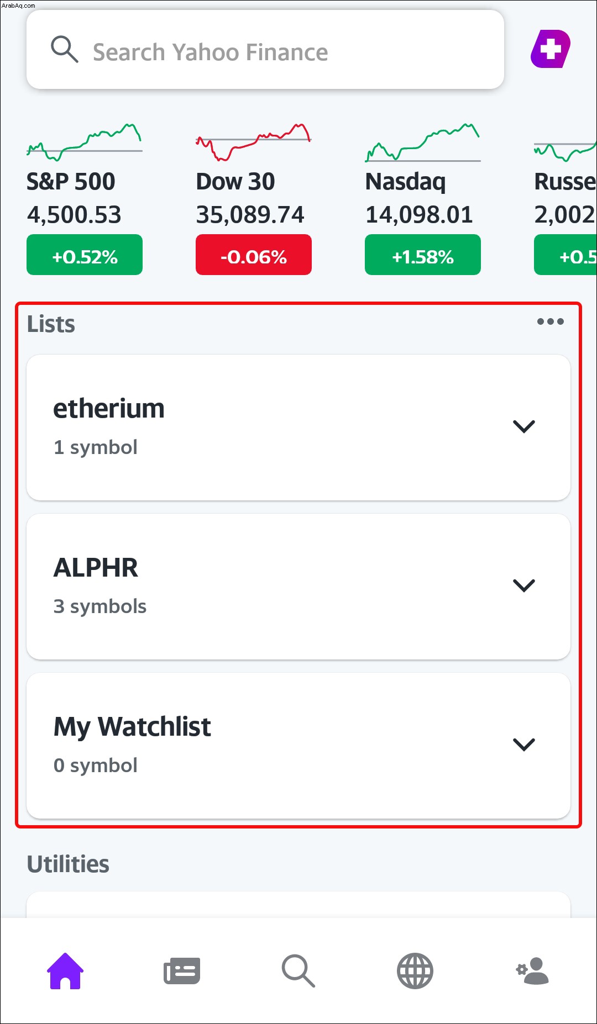Open the Markets globe icon
The width and height of the screenshot is (597, 1024).
tap(415, 970)
